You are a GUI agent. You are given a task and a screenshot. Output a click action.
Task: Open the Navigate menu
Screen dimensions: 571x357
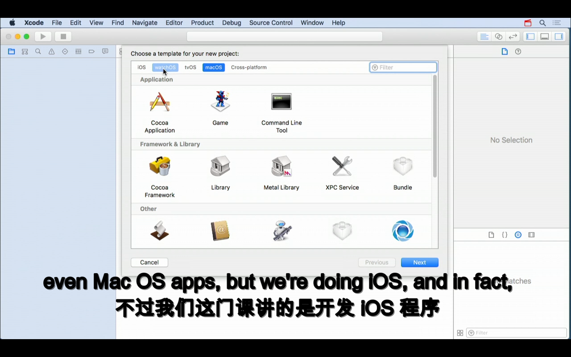click(x=145, y=23)
